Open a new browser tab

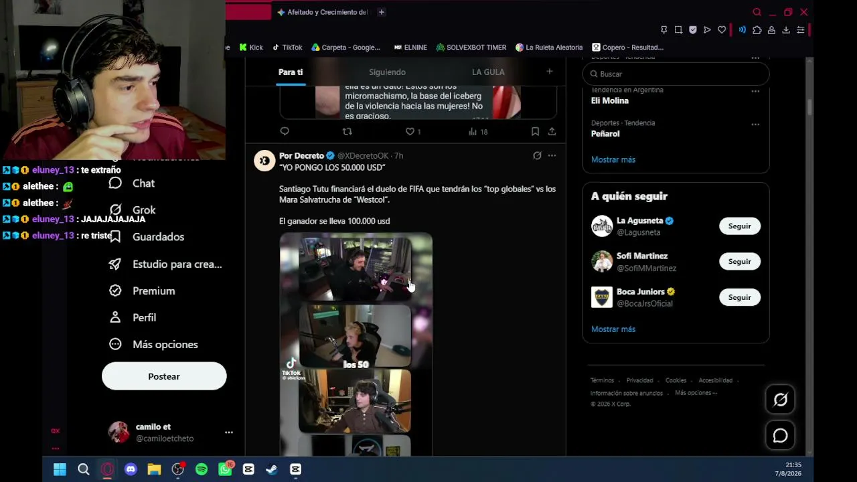(x=382, y=12)
